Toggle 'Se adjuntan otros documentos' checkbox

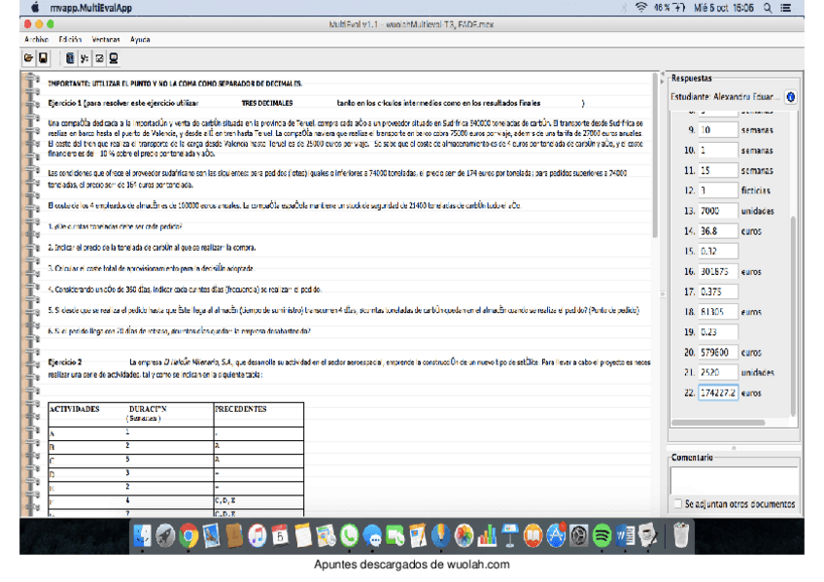(678, 503)
